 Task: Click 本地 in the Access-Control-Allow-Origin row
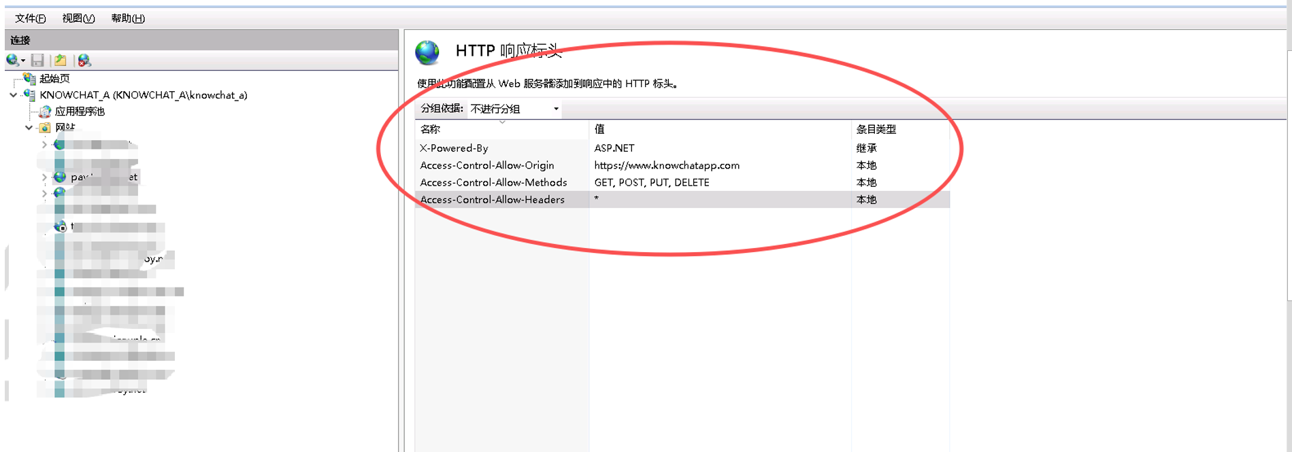(x=866, y=165)
